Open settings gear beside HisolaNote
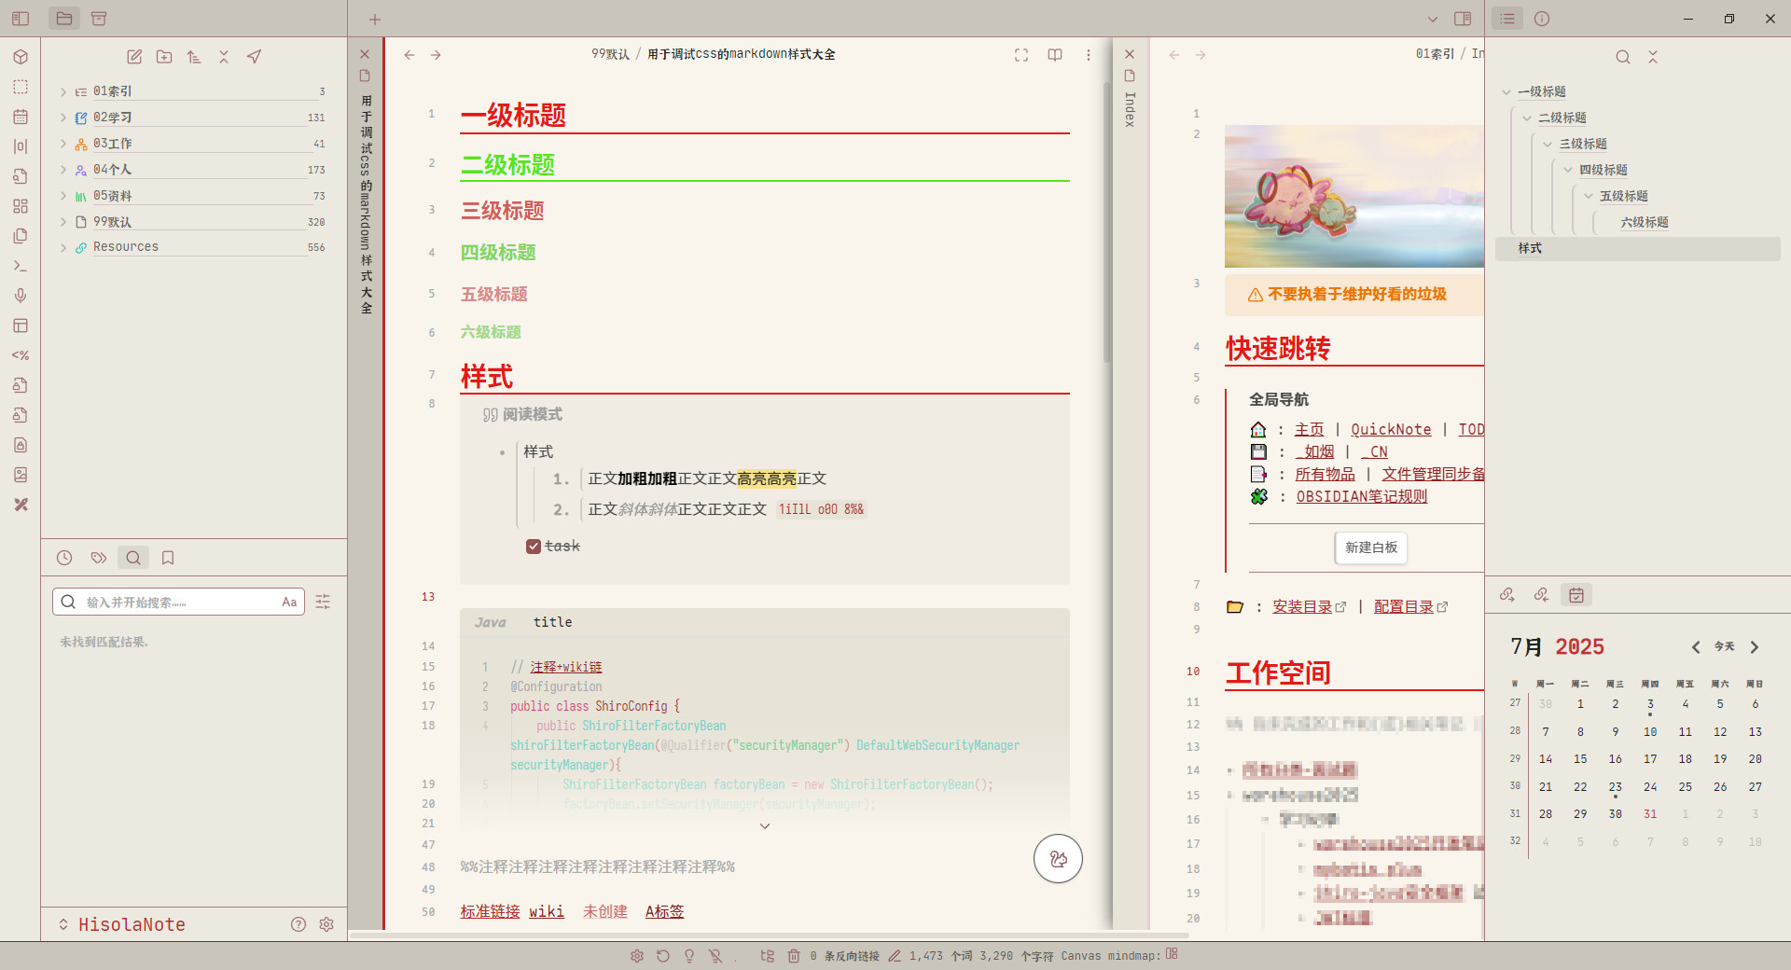The height and width of the screenshot is (970, 1791). tap(326, 924)
